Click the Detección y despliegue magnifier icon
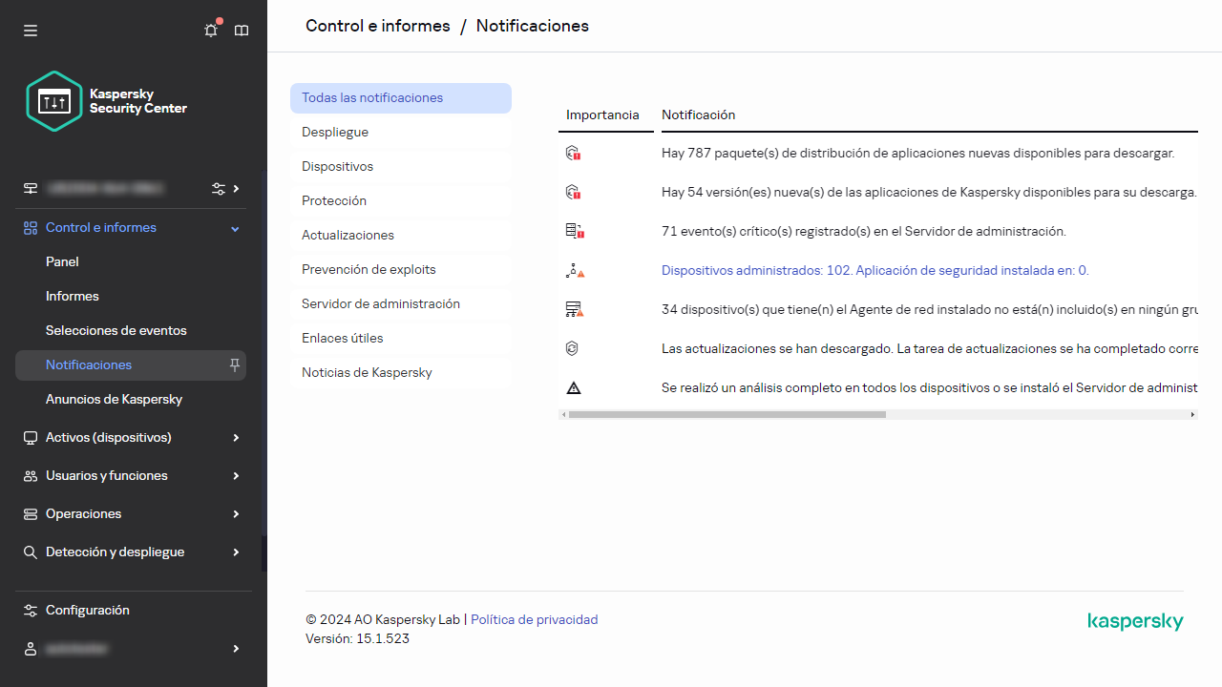 [x=31, y=552]
